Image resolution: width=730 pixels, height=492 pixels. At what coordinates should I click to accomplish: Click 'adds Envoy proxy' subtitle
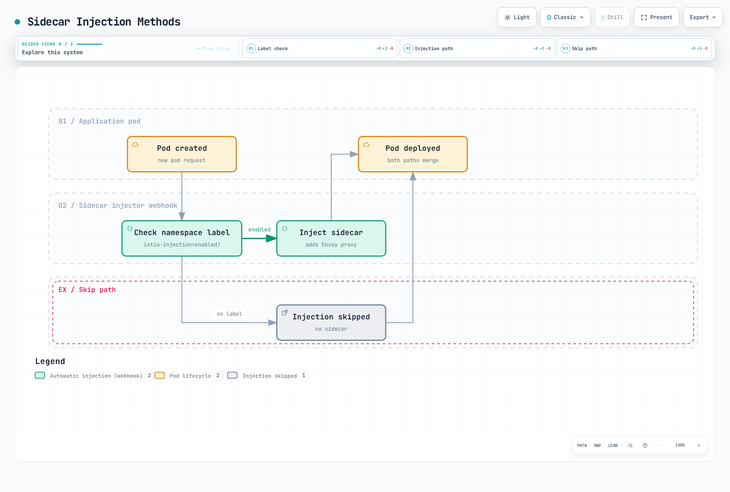point(331,245)
